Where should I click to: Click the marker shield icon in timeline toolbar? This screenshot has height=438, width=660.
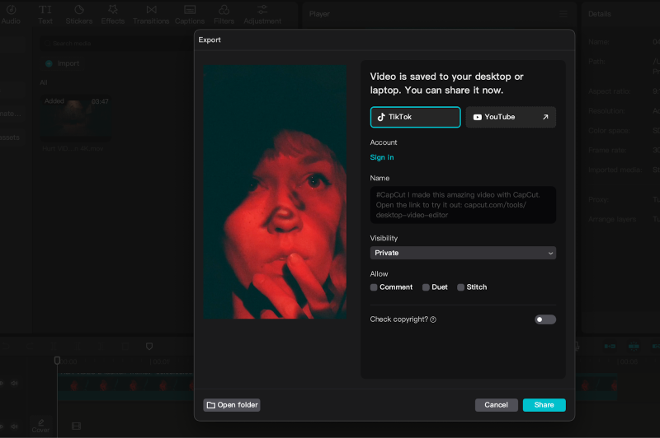[x=149, y=347]
